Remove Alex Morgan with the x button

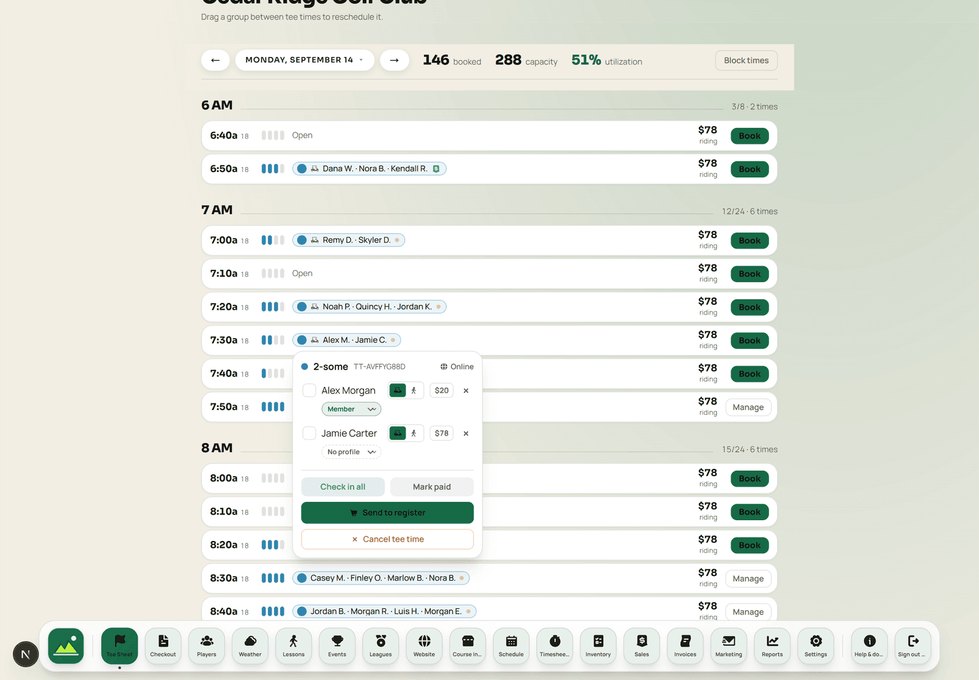pos(466,390)
